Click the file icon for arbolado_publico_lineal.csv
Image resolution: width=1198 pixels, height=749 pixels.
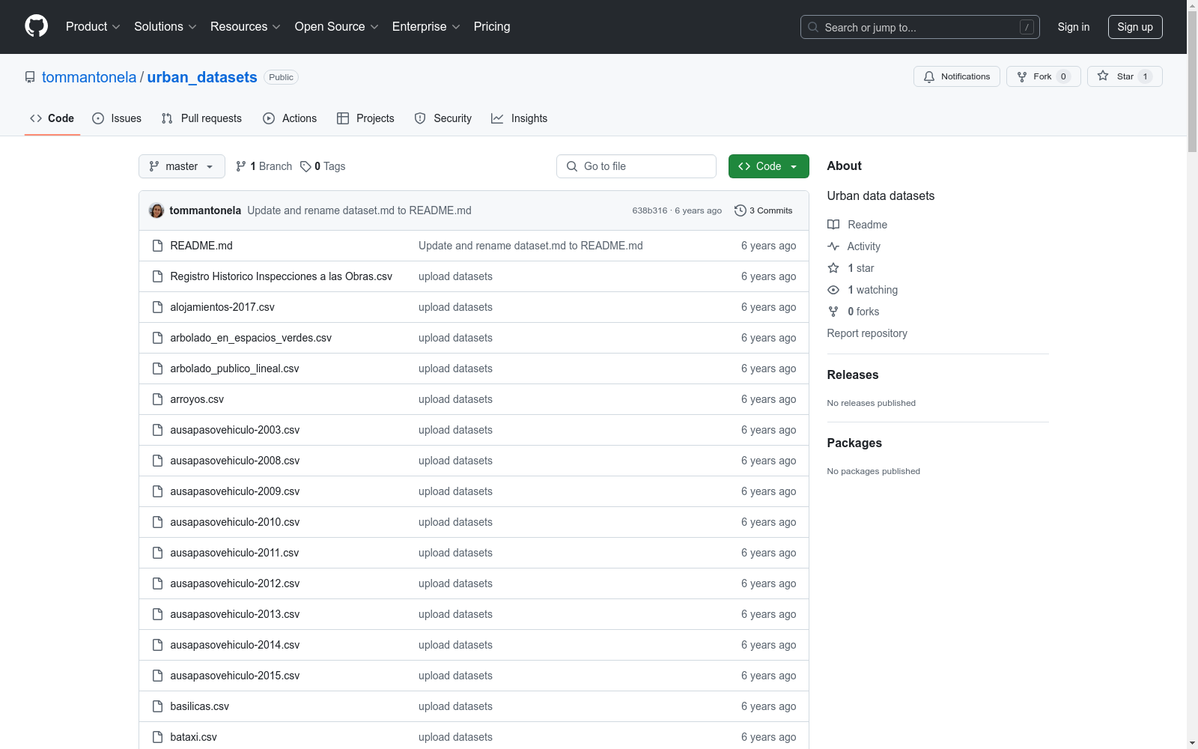[x=157, y=369]
